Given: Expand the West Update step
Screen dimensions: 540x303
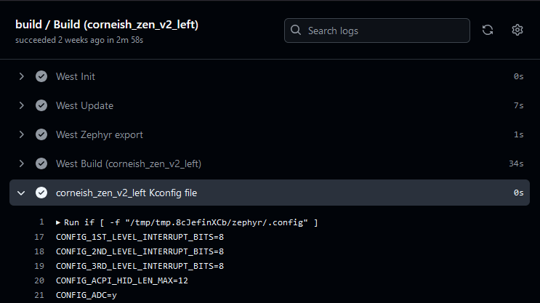Looking at the screenshot, I should point(22,105).
